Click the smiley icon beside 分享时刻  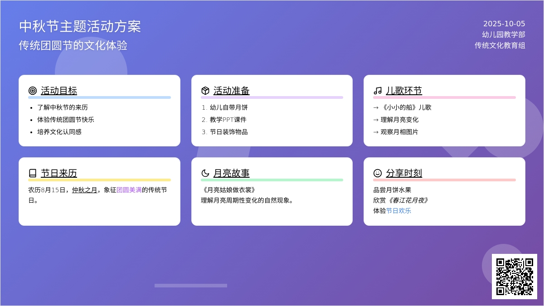point(378,173)
